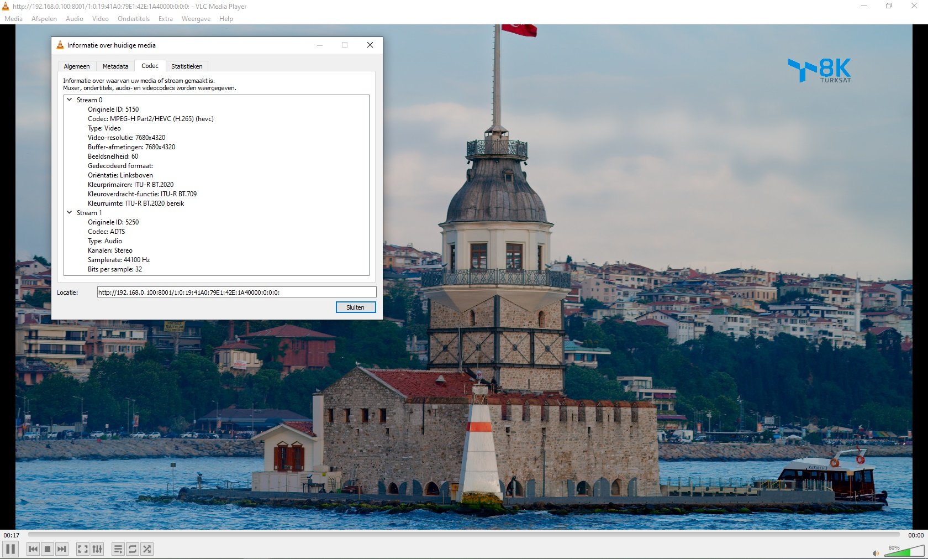This screenshot has width=928, height=559.
Task: Close the media information dialog
Action: tap(355, 307)
